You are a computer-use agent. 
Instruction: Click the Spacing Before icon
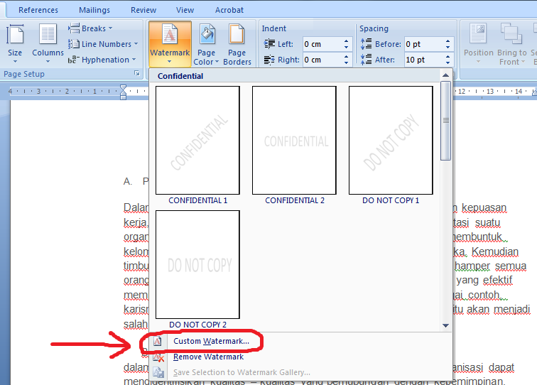coord(366,44)
